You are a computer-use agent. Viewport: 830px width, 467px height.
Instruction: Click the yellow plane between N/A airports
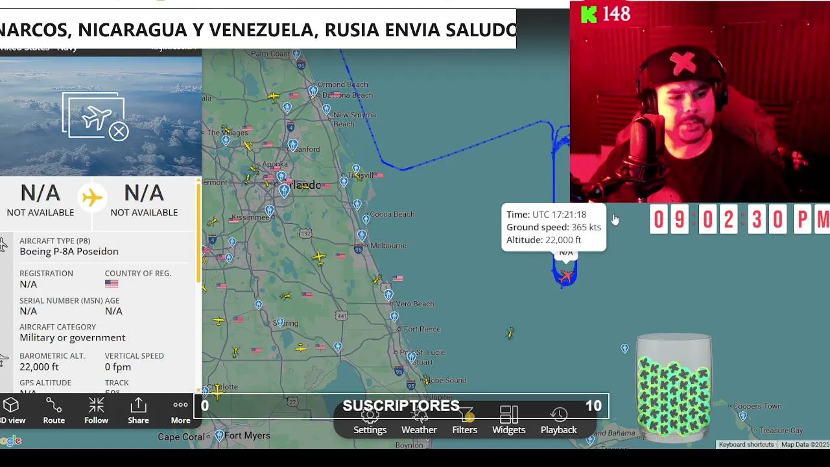click(92, 197)
